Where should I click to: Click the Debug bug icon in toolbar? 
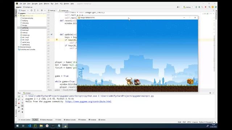(199, 7)
